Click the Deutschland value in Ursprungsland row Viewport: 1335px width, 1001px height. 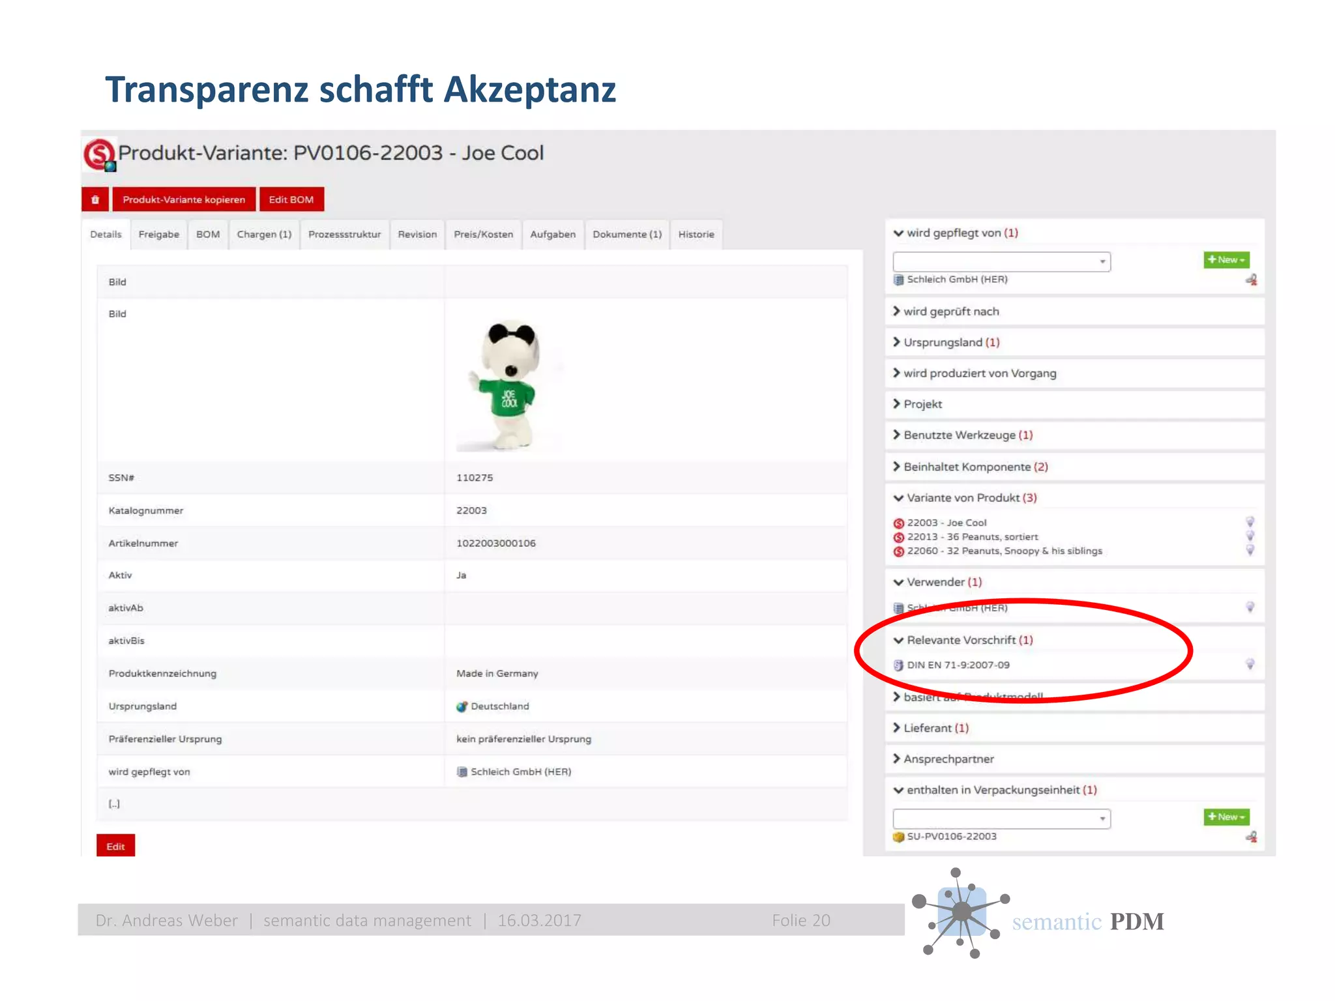coord(500,706)
